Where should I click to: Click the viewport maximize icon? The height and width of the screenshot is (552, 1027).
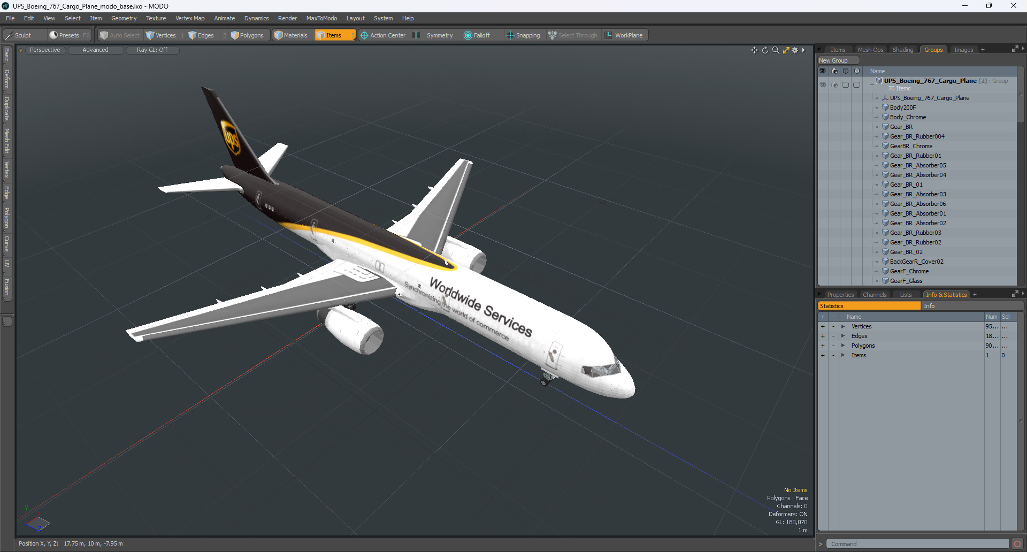[x=786, y=50]
